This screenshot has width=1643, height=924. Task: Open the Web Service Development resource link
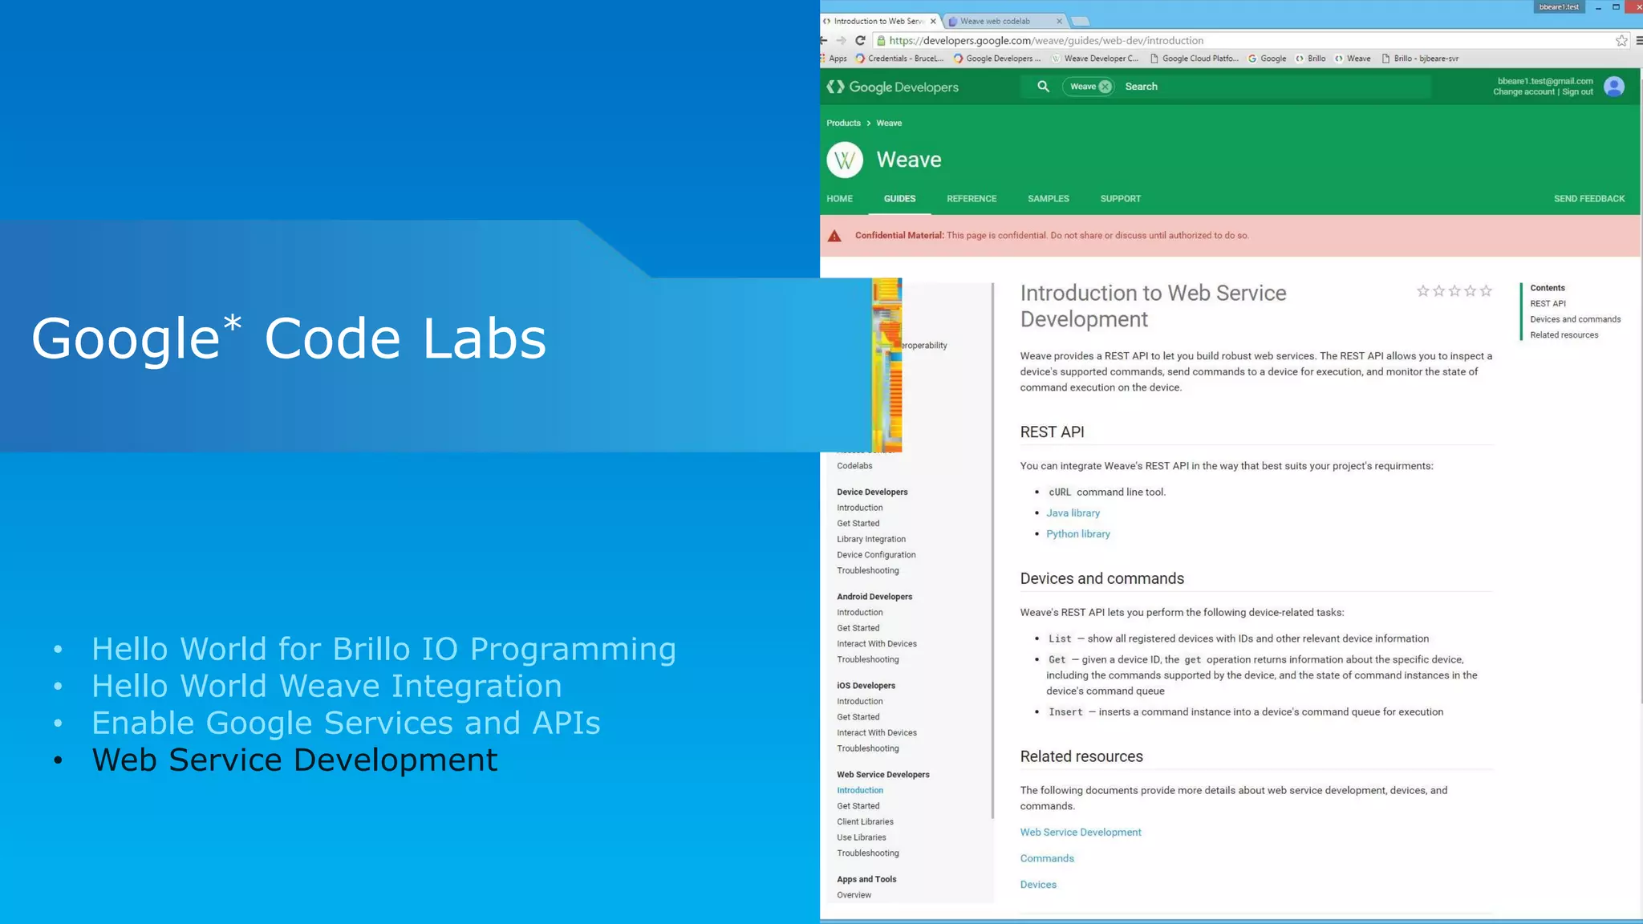coord(1081,833)
